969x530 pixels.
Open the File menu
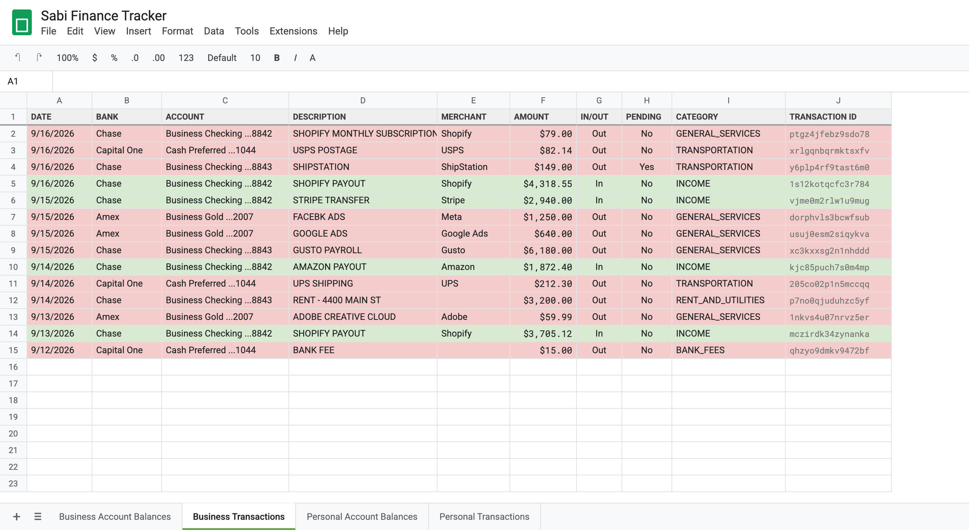(x=48, y=31)
